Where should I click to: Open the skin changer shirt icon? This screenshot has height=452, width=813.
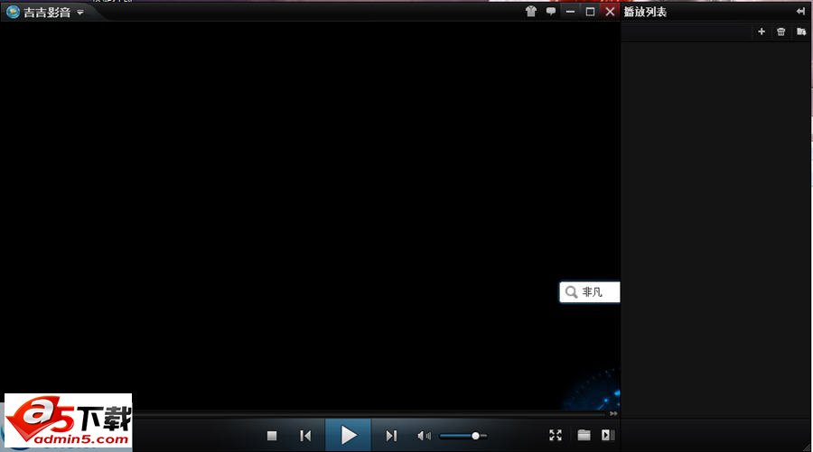point(531,12)
